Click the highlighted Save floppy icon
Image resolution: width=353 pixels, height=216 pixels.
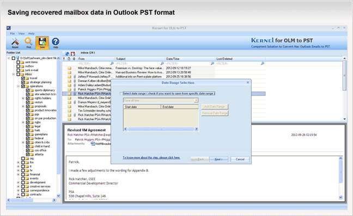[42, 42]
